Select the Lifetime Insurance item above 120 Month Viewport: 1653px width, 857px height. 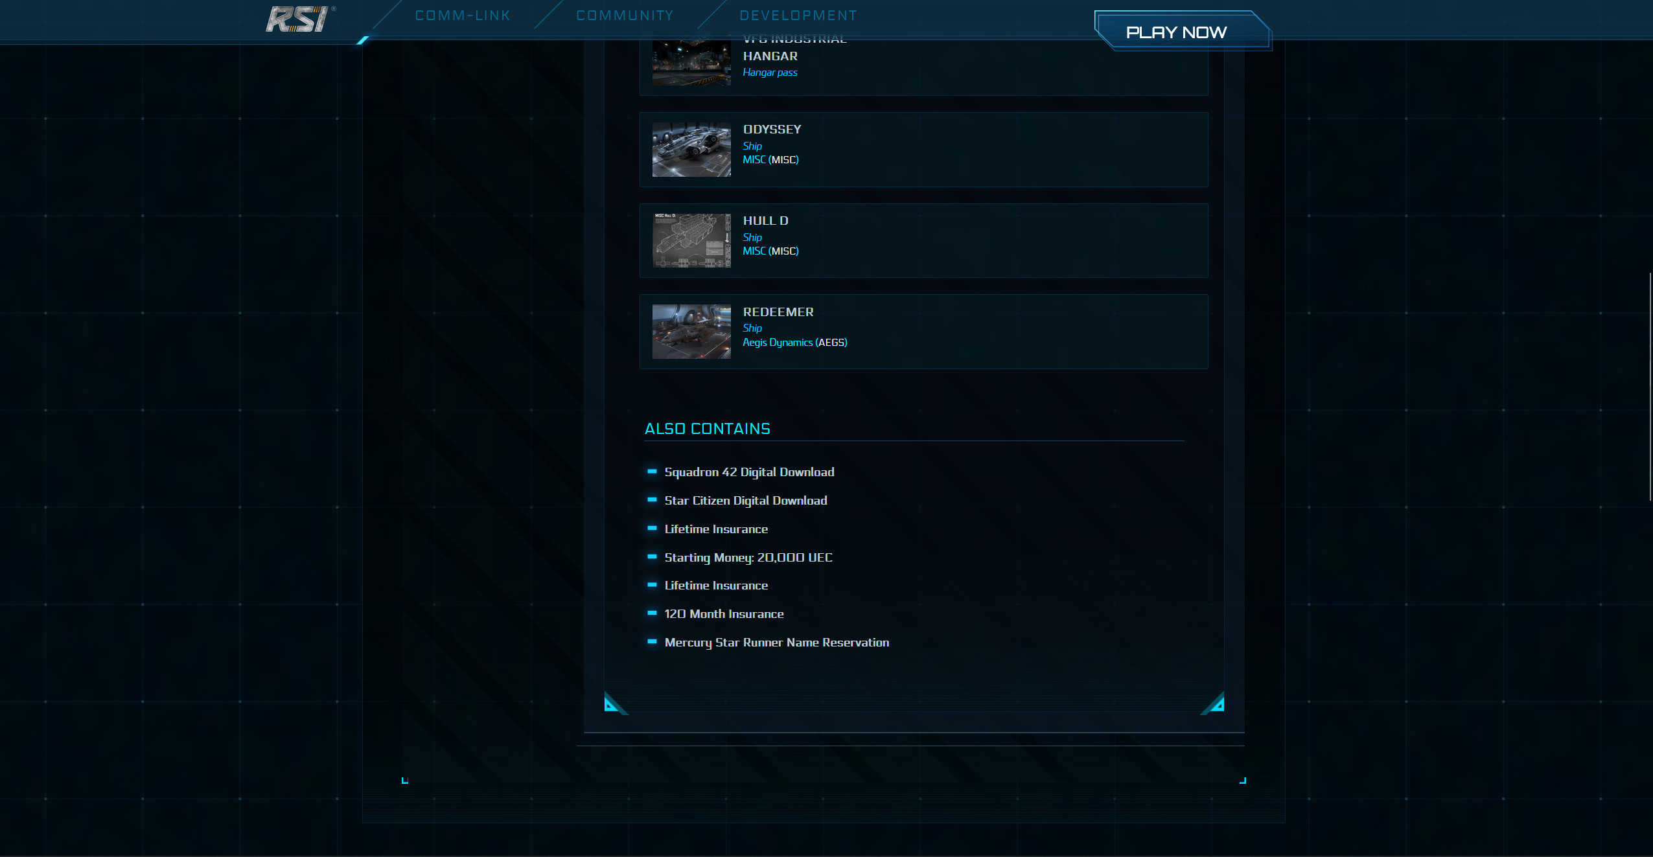716,586
